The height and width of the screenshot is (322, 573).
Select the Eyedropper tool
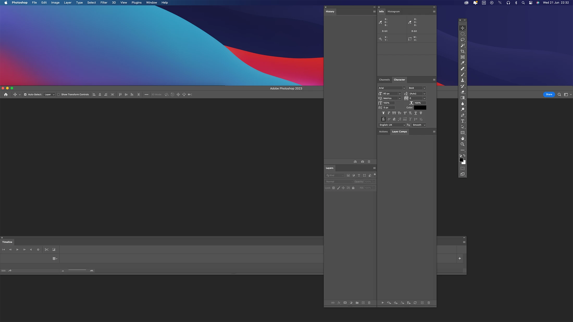coord(462,63)
